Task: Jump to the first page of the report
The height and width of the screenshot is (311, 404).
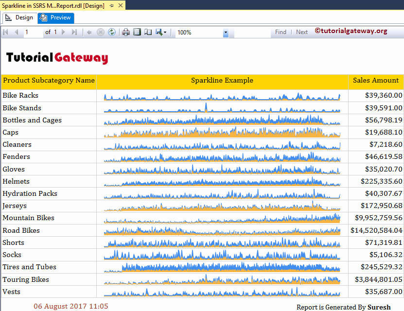Action: pyautogui.click(x=5, y=32)
